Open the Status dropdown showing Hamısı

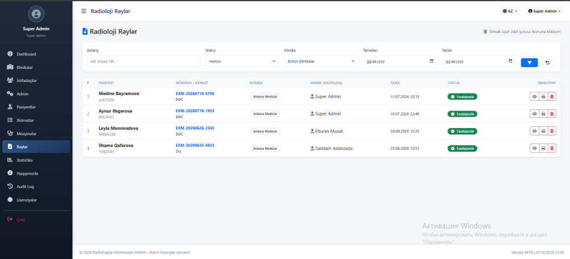click(242, 61)
